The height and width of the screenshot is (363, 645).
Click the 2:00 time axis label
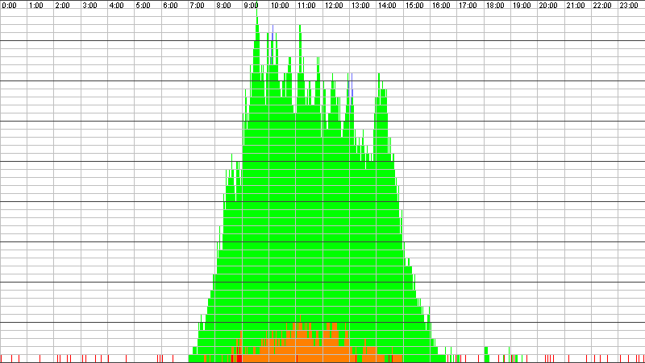63,6
